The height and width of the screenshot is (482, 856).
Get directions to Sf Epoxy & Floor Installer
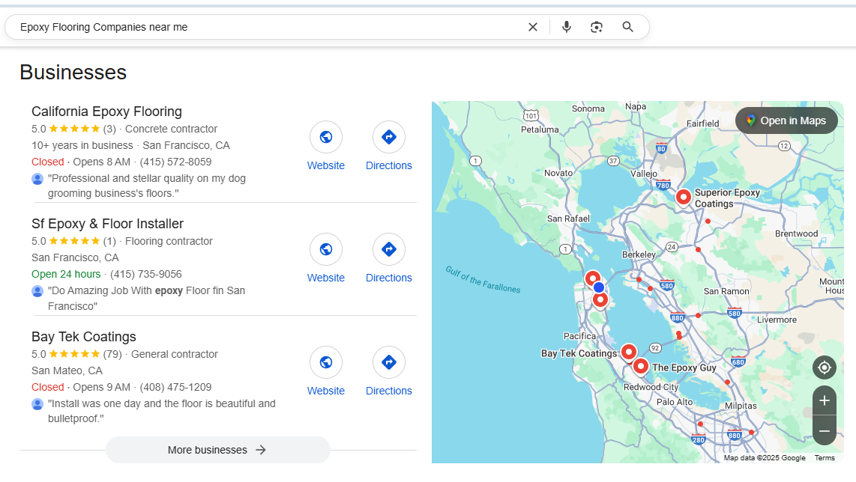click(x=389, y=249)
